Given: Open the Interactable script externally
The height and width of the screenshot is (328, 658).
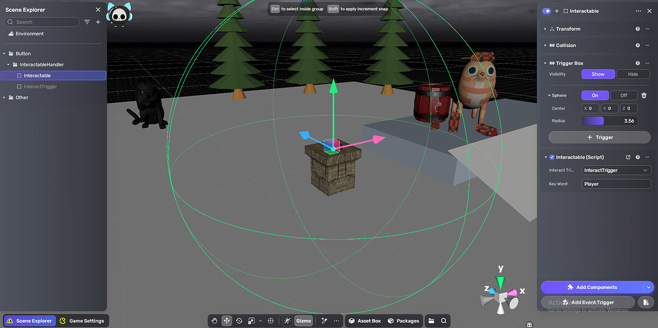Looking at the screenshot, I should tap(628, 157).
